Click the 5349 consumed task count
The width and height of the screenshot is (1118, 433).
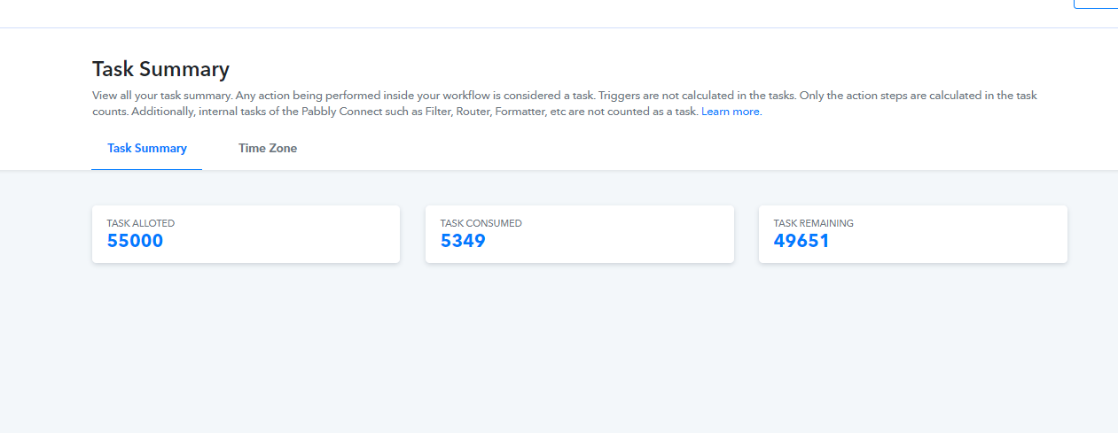pyautogui.click(x=463, y=241)
